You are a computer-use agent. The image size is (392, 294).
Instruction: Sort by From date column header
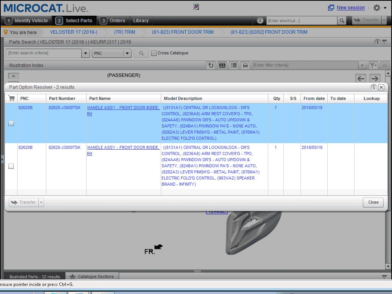[x=314, y=98]
